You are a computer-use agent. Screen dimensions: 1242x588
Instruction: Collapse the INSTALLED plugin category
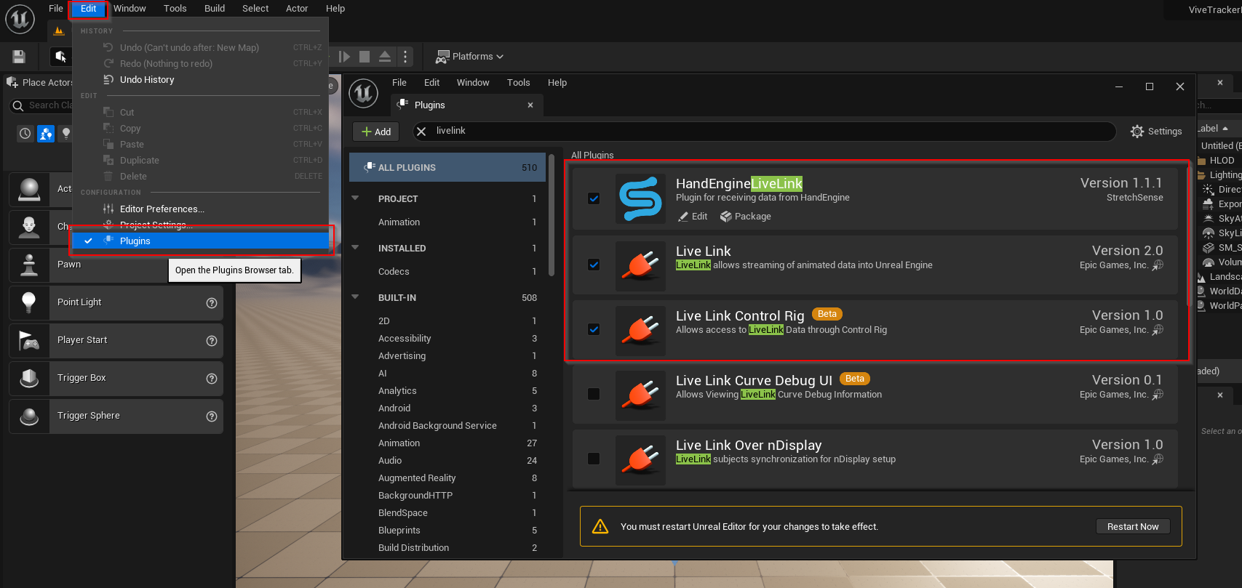[x=355, y=248]
